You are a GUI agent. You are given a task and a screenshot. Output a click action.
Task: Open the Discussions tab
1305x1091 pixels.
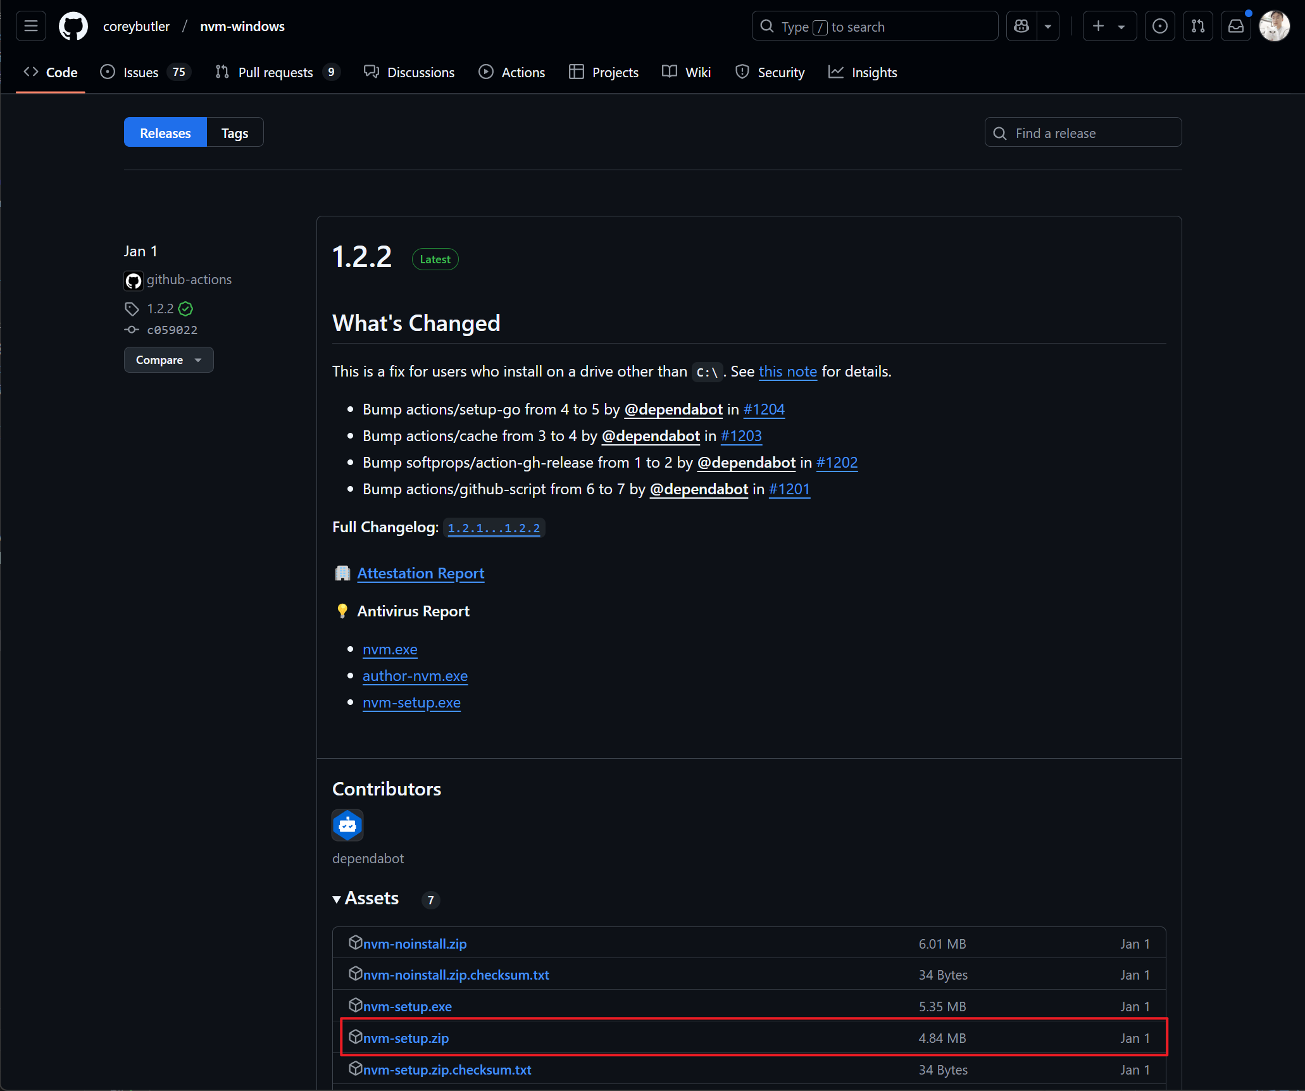(409, 72)
